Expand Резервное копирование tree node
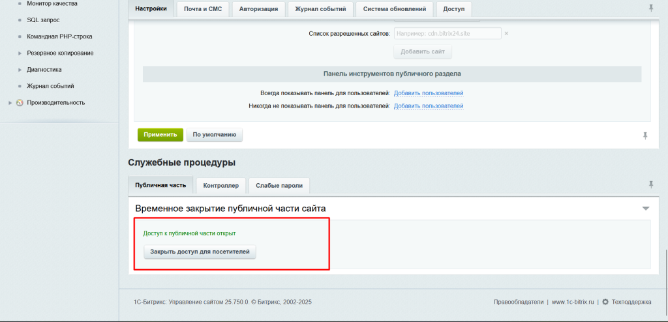This screenshot has height=322, width=668. (20, 53)
